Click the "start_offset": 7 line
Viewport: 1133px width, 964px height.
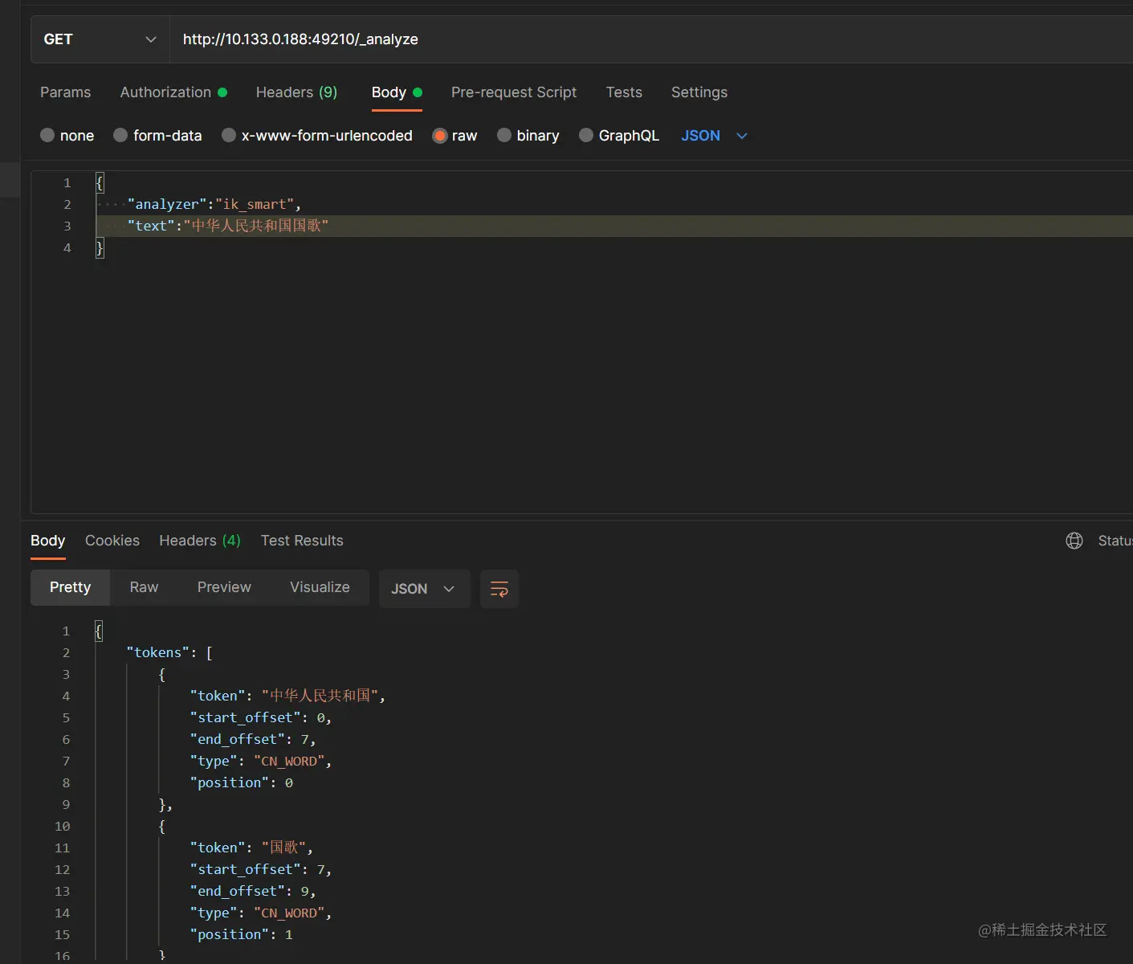click(261, 870)
